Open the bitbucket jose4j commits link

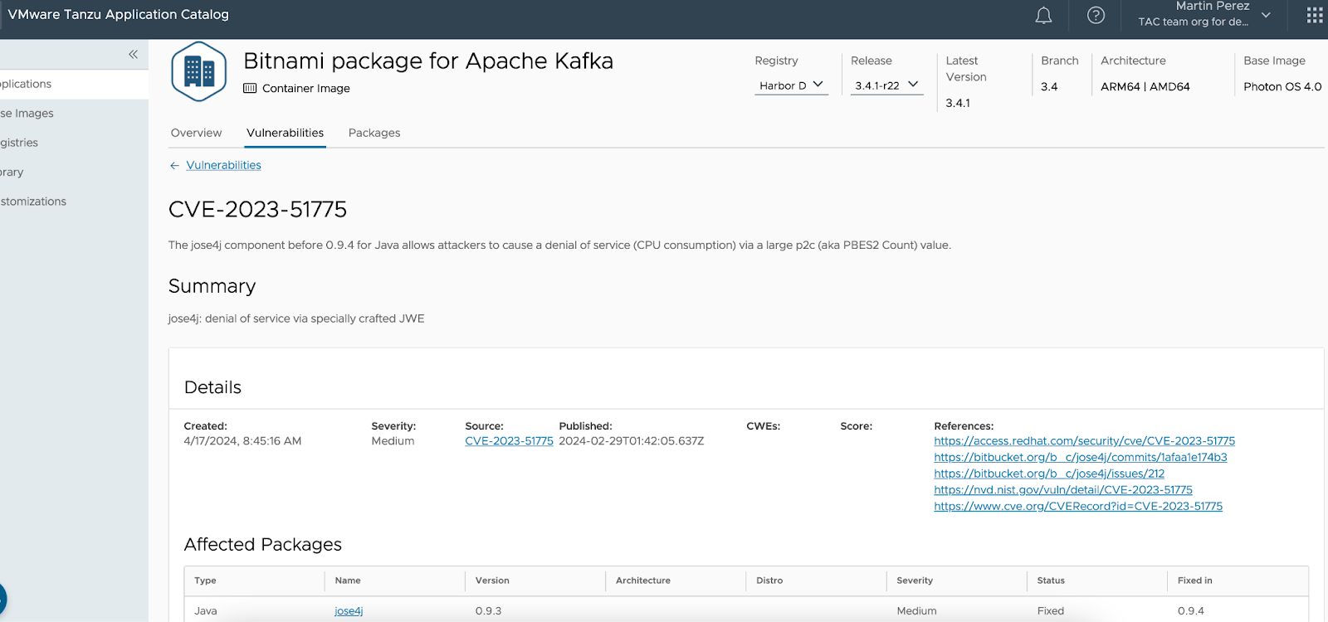tap(1080, 457)
